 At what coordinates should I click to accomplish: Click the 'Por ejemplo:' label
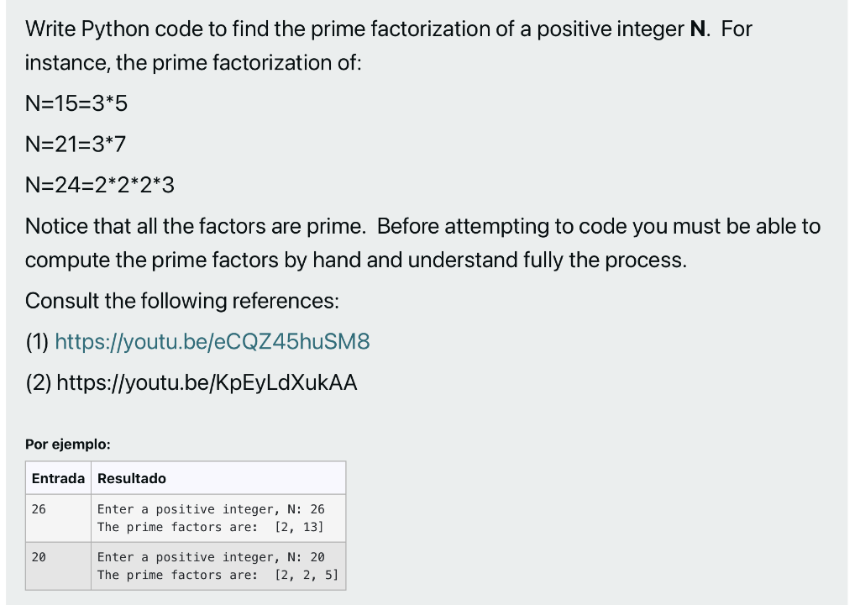[68, 445]
